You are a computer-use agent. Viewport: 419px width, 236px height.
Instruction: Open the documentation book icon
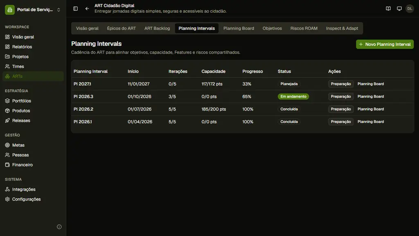pos(388,9)
